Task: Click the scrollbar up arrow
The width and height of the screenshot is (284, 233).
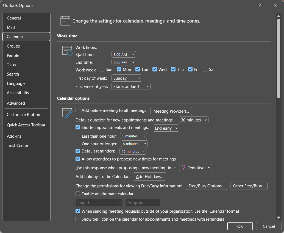Action: tap(279, 16)
